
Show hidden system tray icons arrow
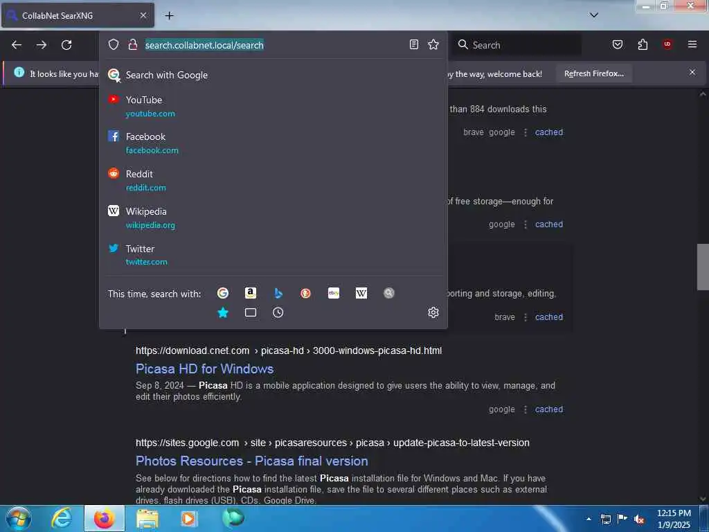coord(589,519)
